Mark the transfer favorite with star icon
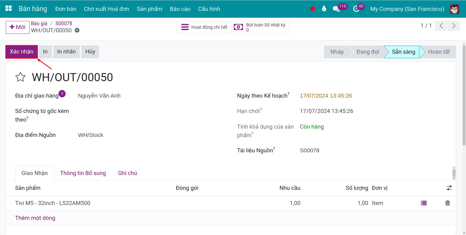The image size is (466, 235). (x=20, y=77)
